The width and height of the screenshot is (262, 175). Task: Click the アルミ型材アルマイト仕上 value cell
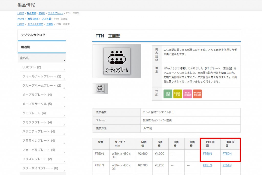tap(190, 112)
